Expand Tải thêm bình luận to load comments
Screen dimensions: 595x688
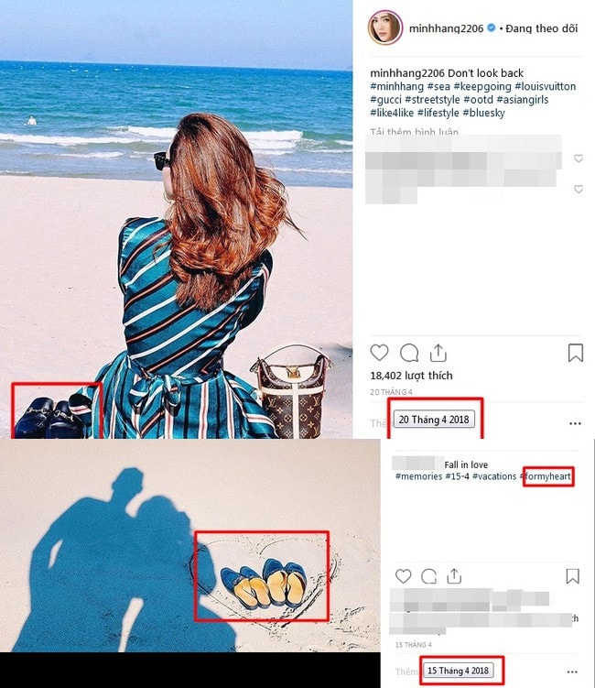415,132
